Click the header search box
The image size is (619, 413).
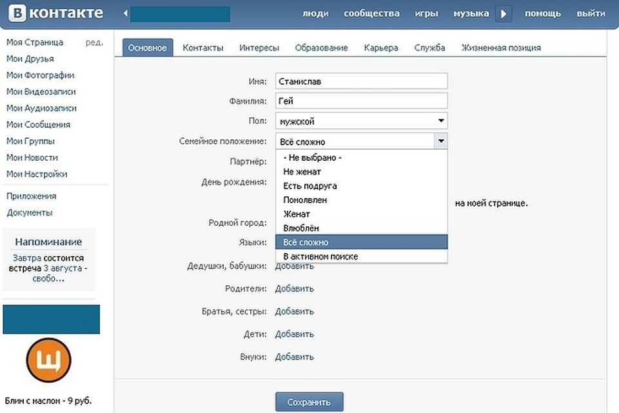point(180,14)
